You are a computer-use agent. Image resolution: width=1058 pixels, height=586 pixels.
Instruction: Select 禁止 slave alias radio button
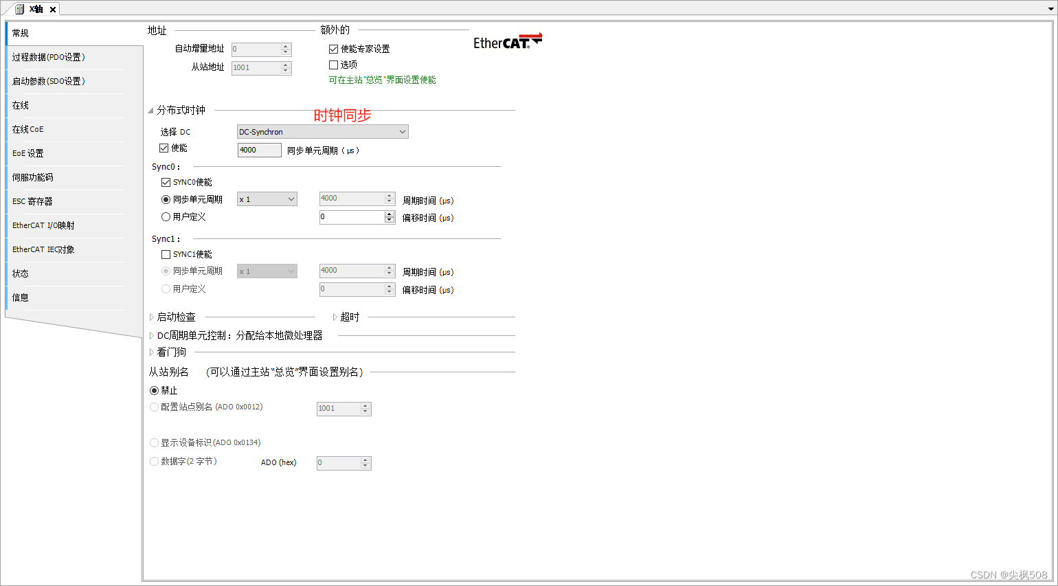[x=154, y=390]
